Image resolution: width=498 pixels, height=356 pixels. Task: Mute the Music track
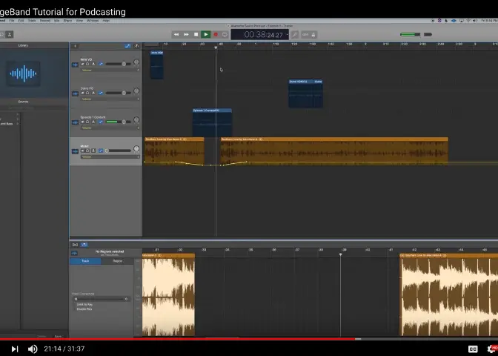pos(82,151)
